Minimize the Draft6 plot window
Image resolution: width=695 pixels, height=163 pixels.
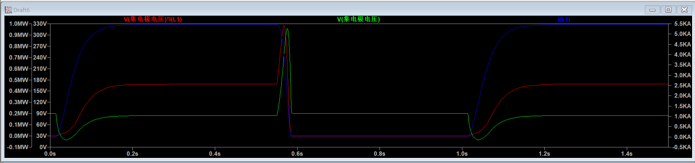point(652,10)
